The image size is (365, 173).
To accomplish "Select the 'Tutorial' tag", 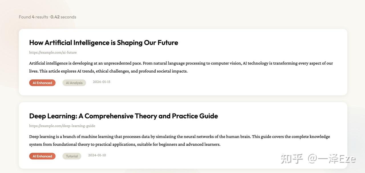I will [72, 156].
